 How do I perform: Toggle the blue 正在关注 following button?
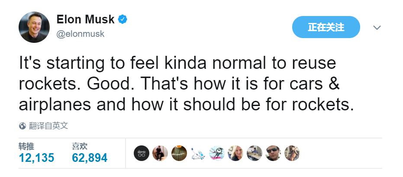point(326,27)
